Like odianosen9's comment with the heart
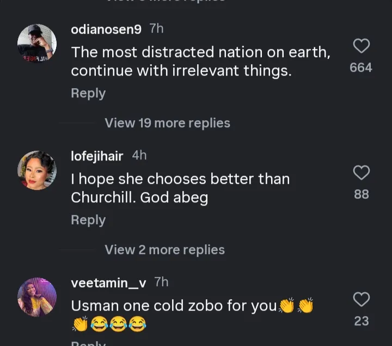Image resolution: width=392 pixels, height=346 pixels. 362,46
